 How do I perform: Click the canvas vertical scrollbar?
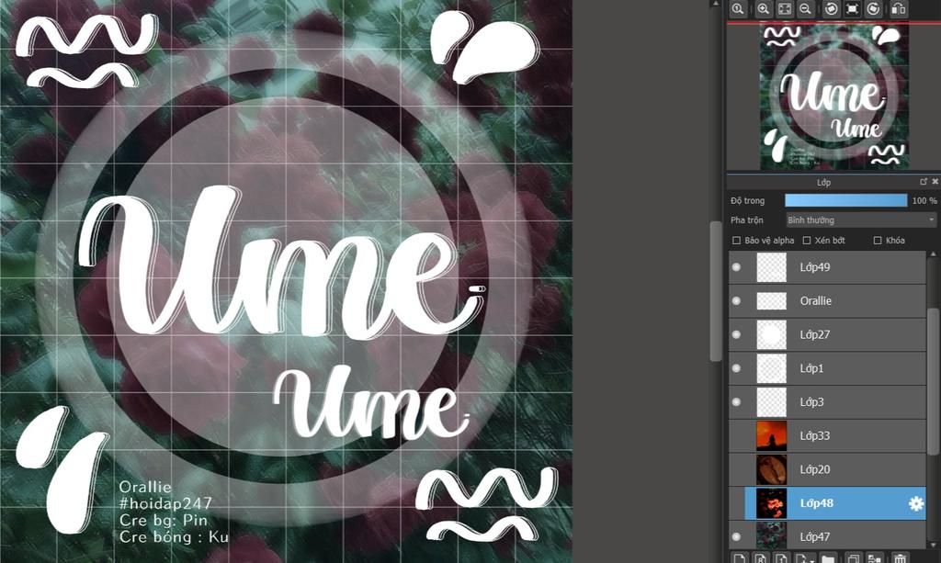715,291
